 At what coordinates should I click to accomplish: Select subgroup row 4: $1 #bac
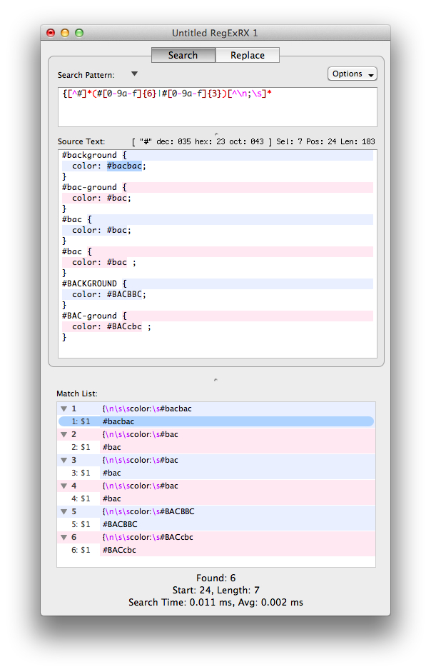click(216, 499)
